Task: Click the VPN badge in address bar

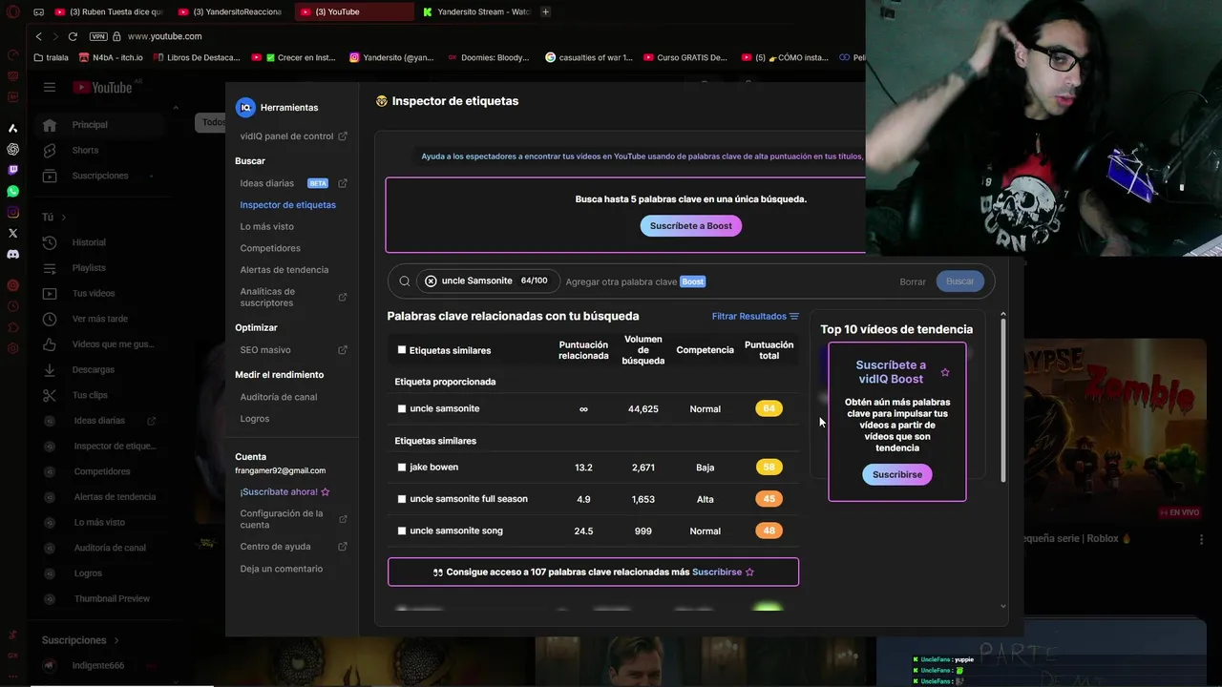Action: pos(98,36)
